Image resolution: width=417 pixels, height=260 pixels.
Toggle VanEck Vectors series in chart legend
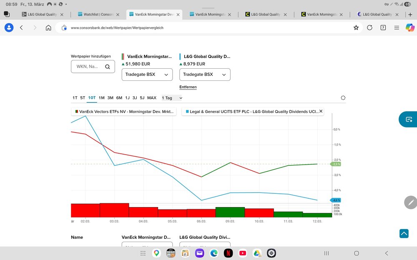point(124,112)
